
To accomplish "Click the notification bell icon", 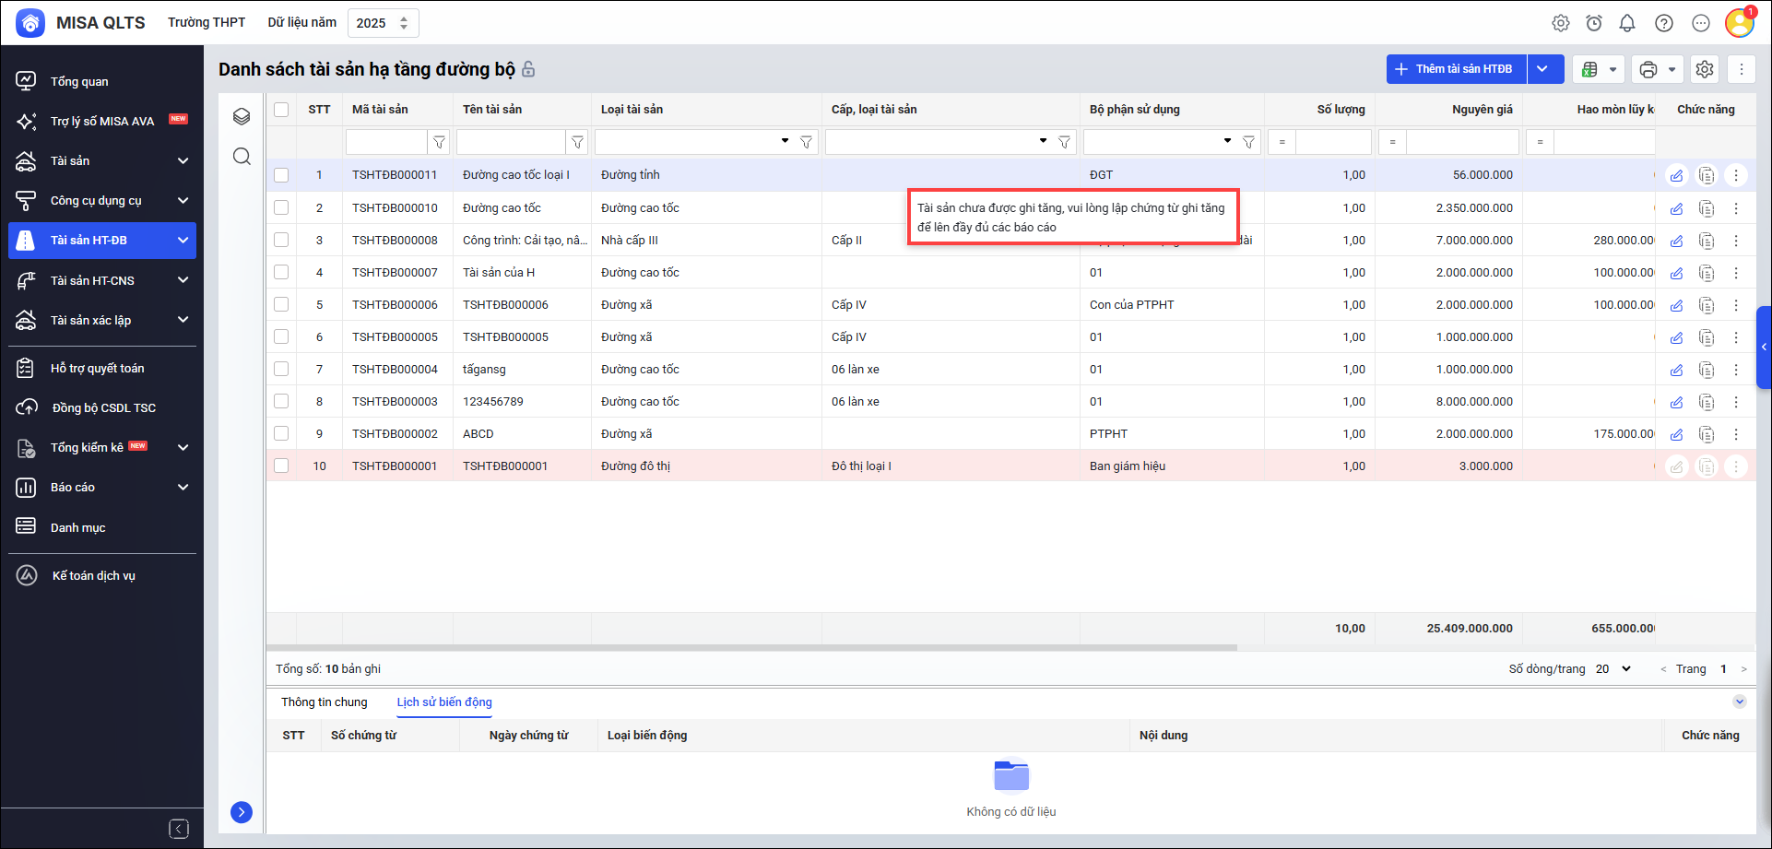I will tap(1627, 23).
